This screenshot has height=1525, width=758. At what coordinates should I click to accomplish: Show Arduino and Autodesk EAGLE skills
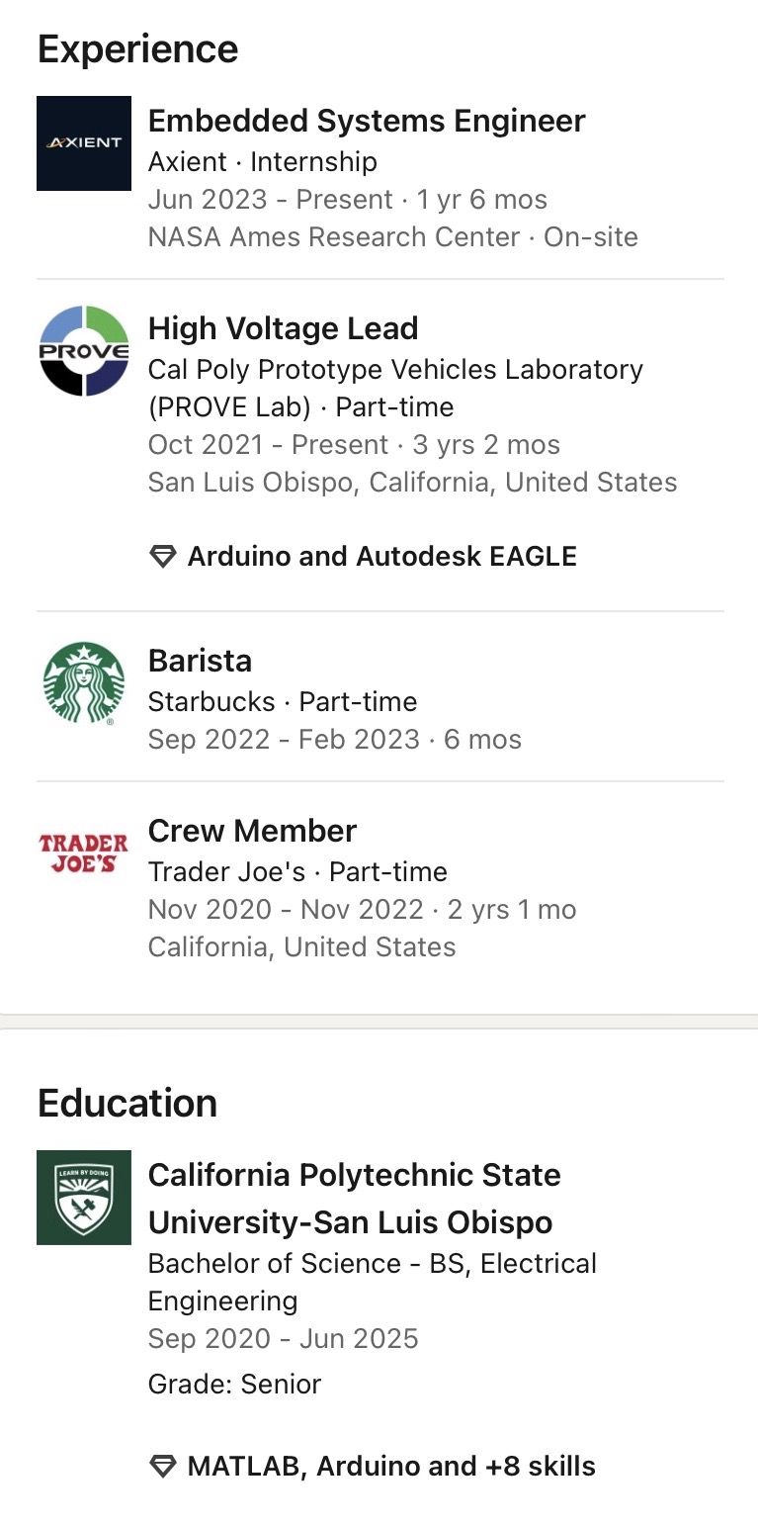click(381, 556)
